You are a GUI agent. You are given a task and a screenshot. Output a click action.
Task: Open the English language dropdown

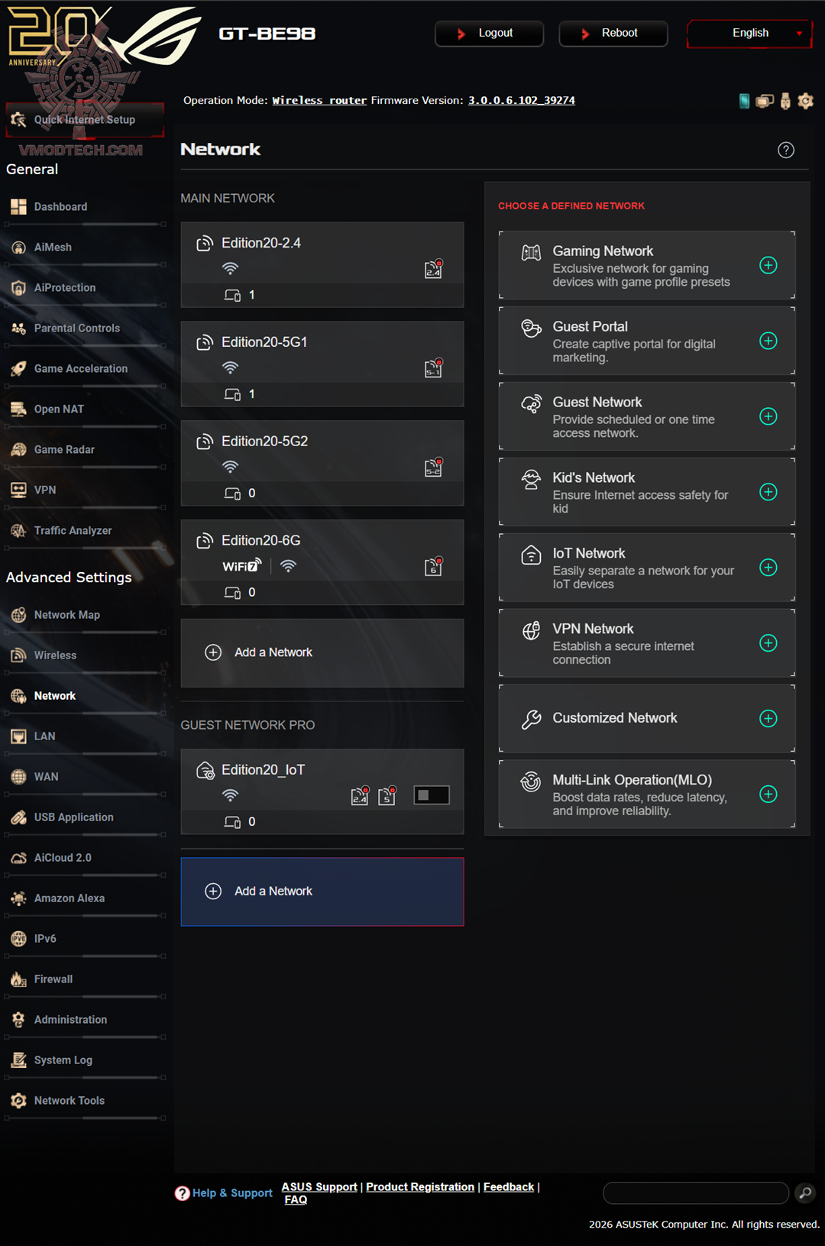749,33
